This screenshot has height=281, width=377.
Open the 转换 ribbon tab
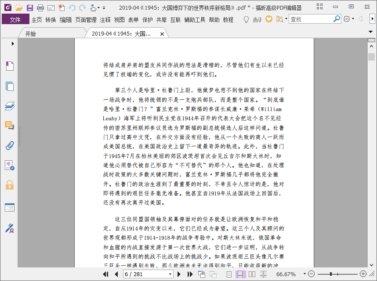pos(51,20)
